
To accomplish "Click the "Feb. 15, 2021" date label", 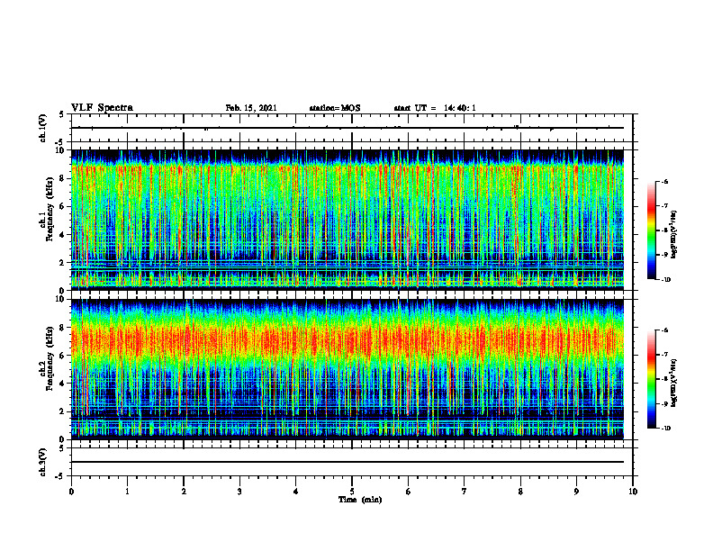I will click(251, 108).
